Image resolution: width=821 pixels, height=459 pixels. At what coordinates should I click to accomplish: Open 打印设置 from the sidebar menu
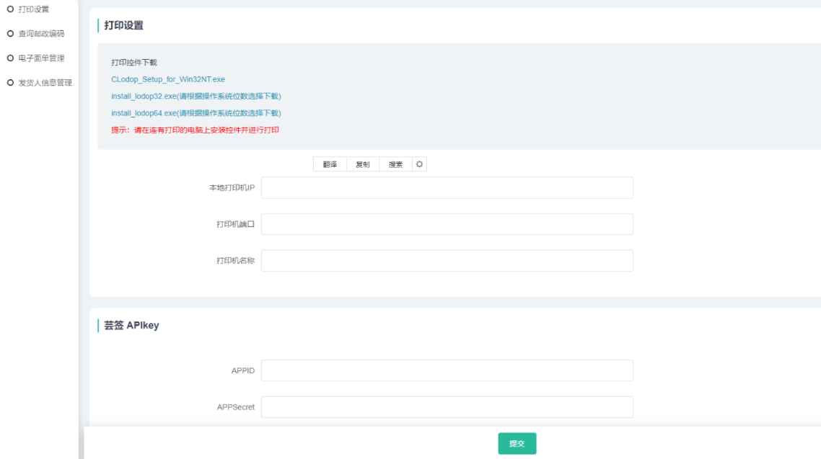click(x=34, y=9)
